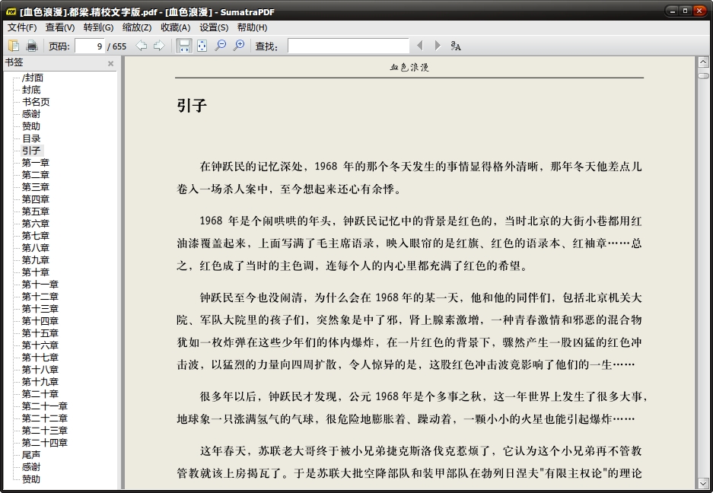Jump to the 第三章 bookmark
This screenshot has width=713, height=493.
pos(36,187)
